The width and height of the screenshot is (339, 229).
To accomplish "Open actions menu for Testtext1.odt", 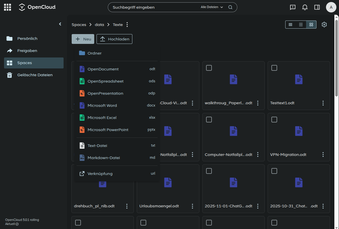I will pyautogui.click(x=323, y=103).
